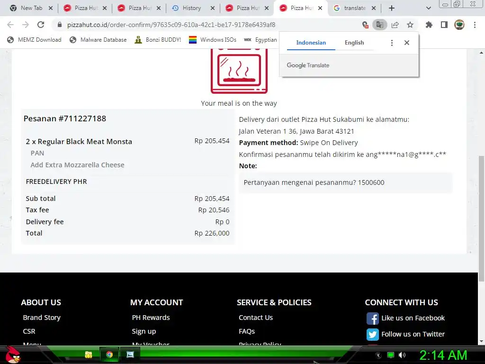Click the blocked cookies icon in address bar
Screen dimensions: 485x364
click(365, 25)
